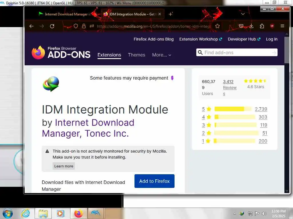Click the IDM globe add-on icon

[51, 84]
